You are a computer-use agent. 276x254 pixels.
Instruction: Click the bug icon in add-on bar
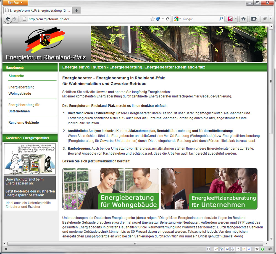[x=270, y=249]
